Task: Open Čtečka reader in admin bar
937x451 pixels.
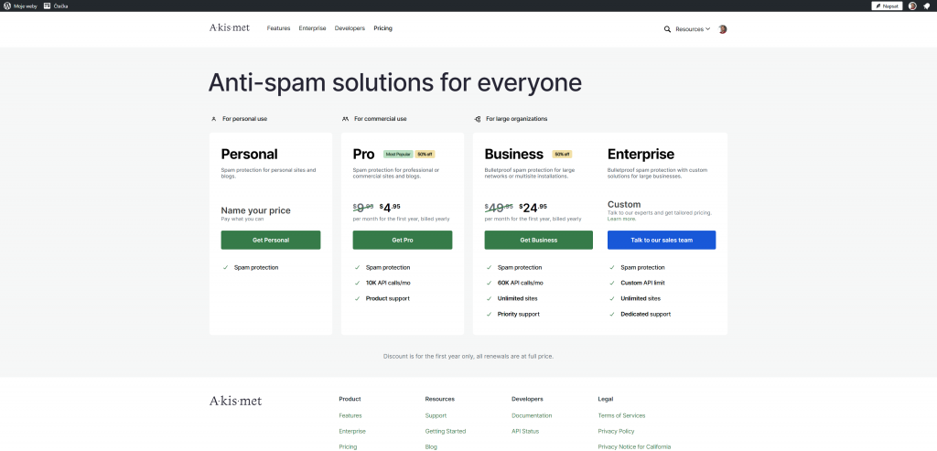Action: point(56,6)
